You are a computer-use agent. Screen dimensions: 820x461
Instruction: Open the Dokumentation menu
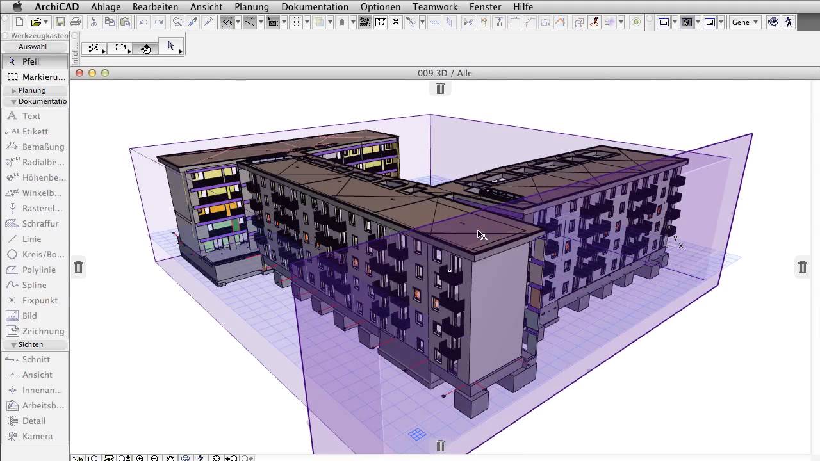(315, 7)
